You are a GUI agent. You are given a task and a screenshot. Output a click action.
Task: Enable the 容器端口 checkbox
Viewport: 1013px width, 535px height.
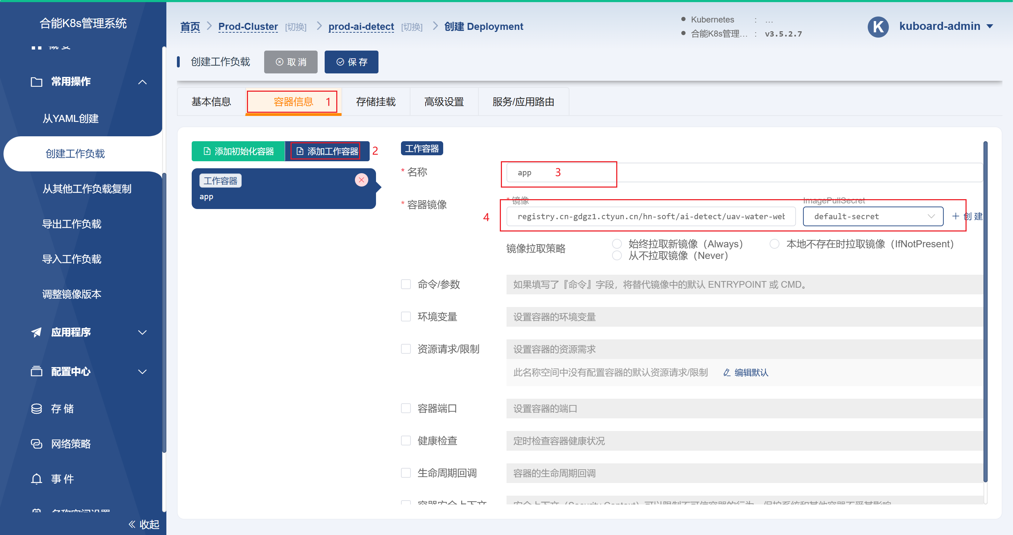pyautogui.click(x=406, y=408)
